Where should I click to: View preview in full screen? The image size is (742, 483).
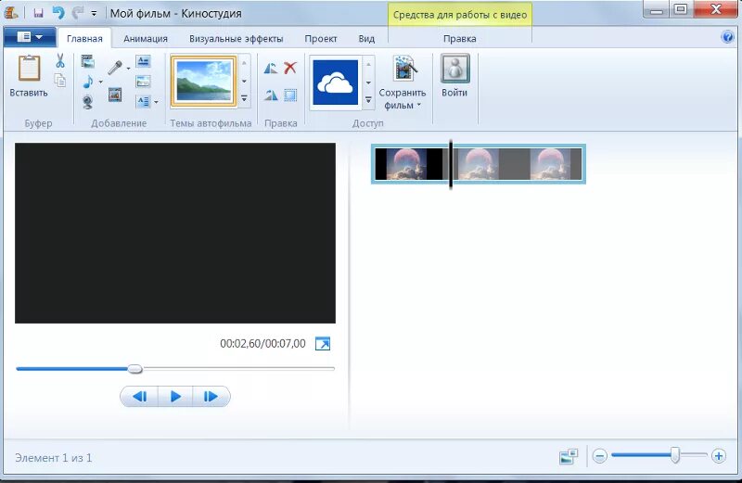tap(323, 343)
